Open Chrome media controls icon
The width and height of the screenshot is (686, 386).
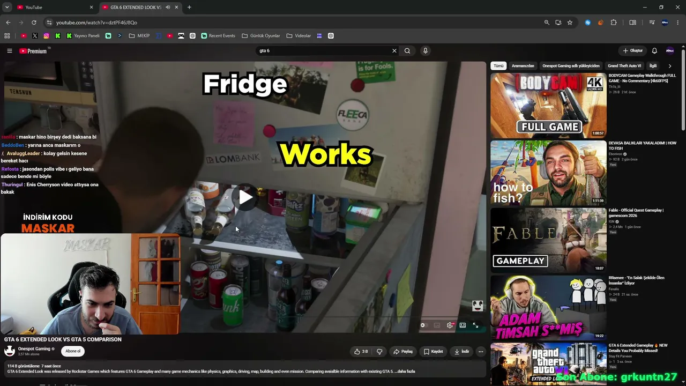pos(652,23)
